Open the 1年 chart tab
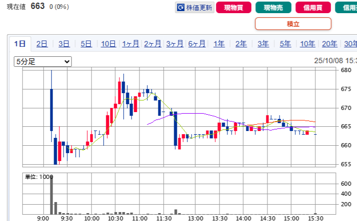The height and width of the screenshot is (221, 357). 219,44
